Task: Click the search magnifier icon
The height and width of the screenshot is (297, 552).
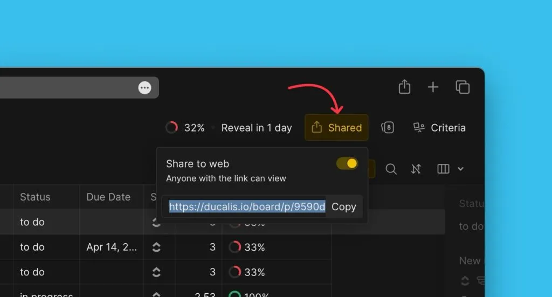Action: [391, 169]
